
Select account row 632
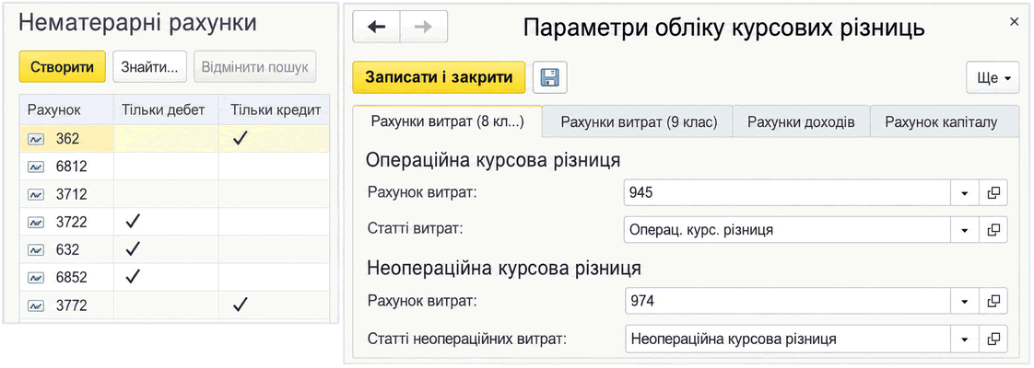(175, 249)
